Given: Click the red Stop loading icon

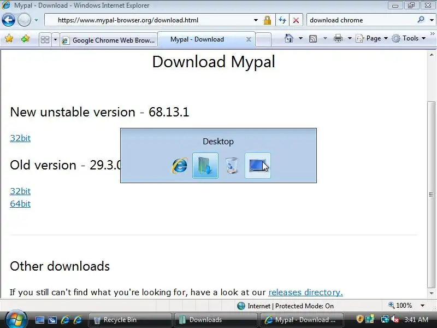Looking at the screenshot, I should coord(296,20).
